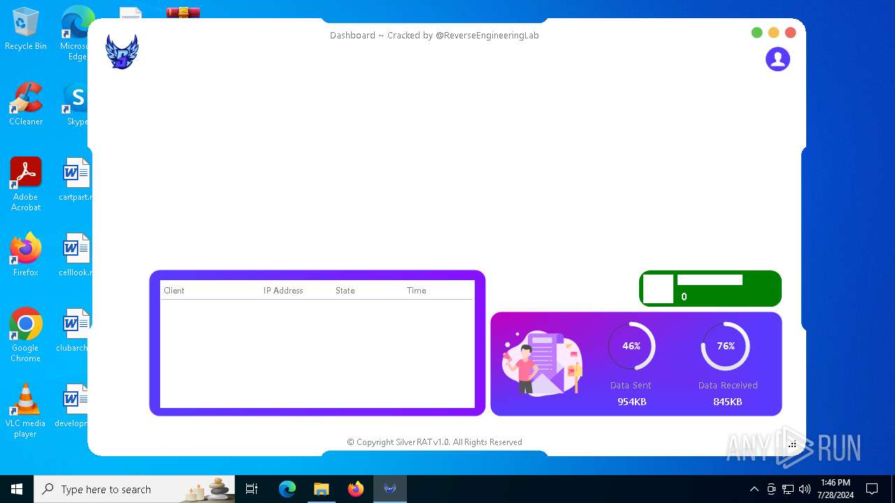Click the white square in green counter box
895x503 pixels.
(658, 289)
